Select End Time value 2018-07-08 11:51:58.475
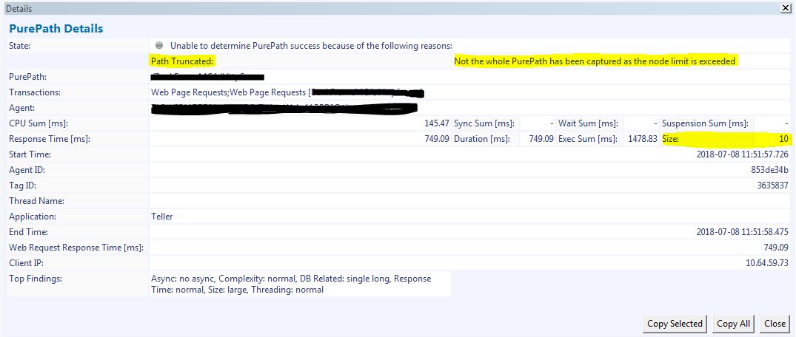The width and height of the screenshot is (796, 337). [x=743, y=231]
